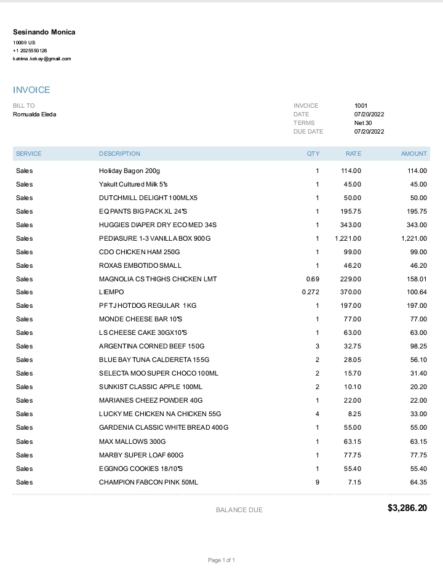Click the DUE DATE label
The image size is (443, 575).
tap(308, 132)
